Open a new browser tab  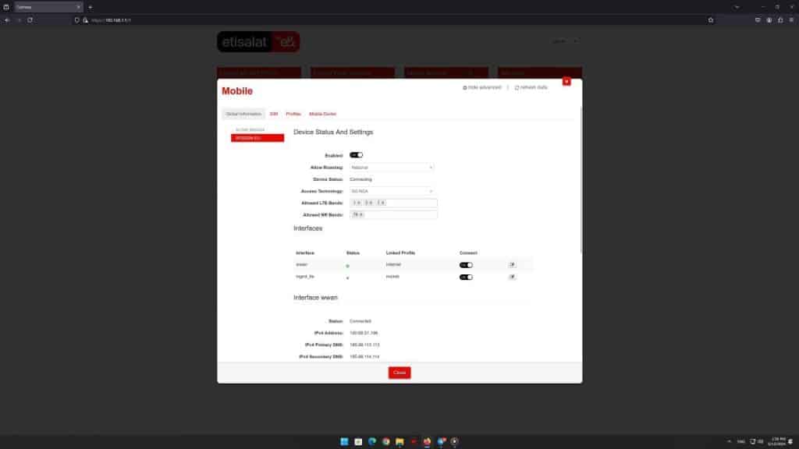pos(91,7)
